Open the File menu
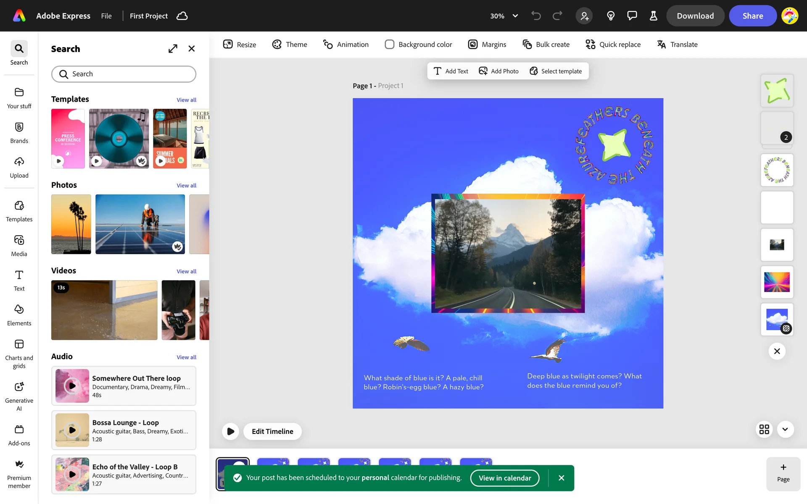This screenshot has height=504, width=807. pyautogui.click(x=106, y=16)
